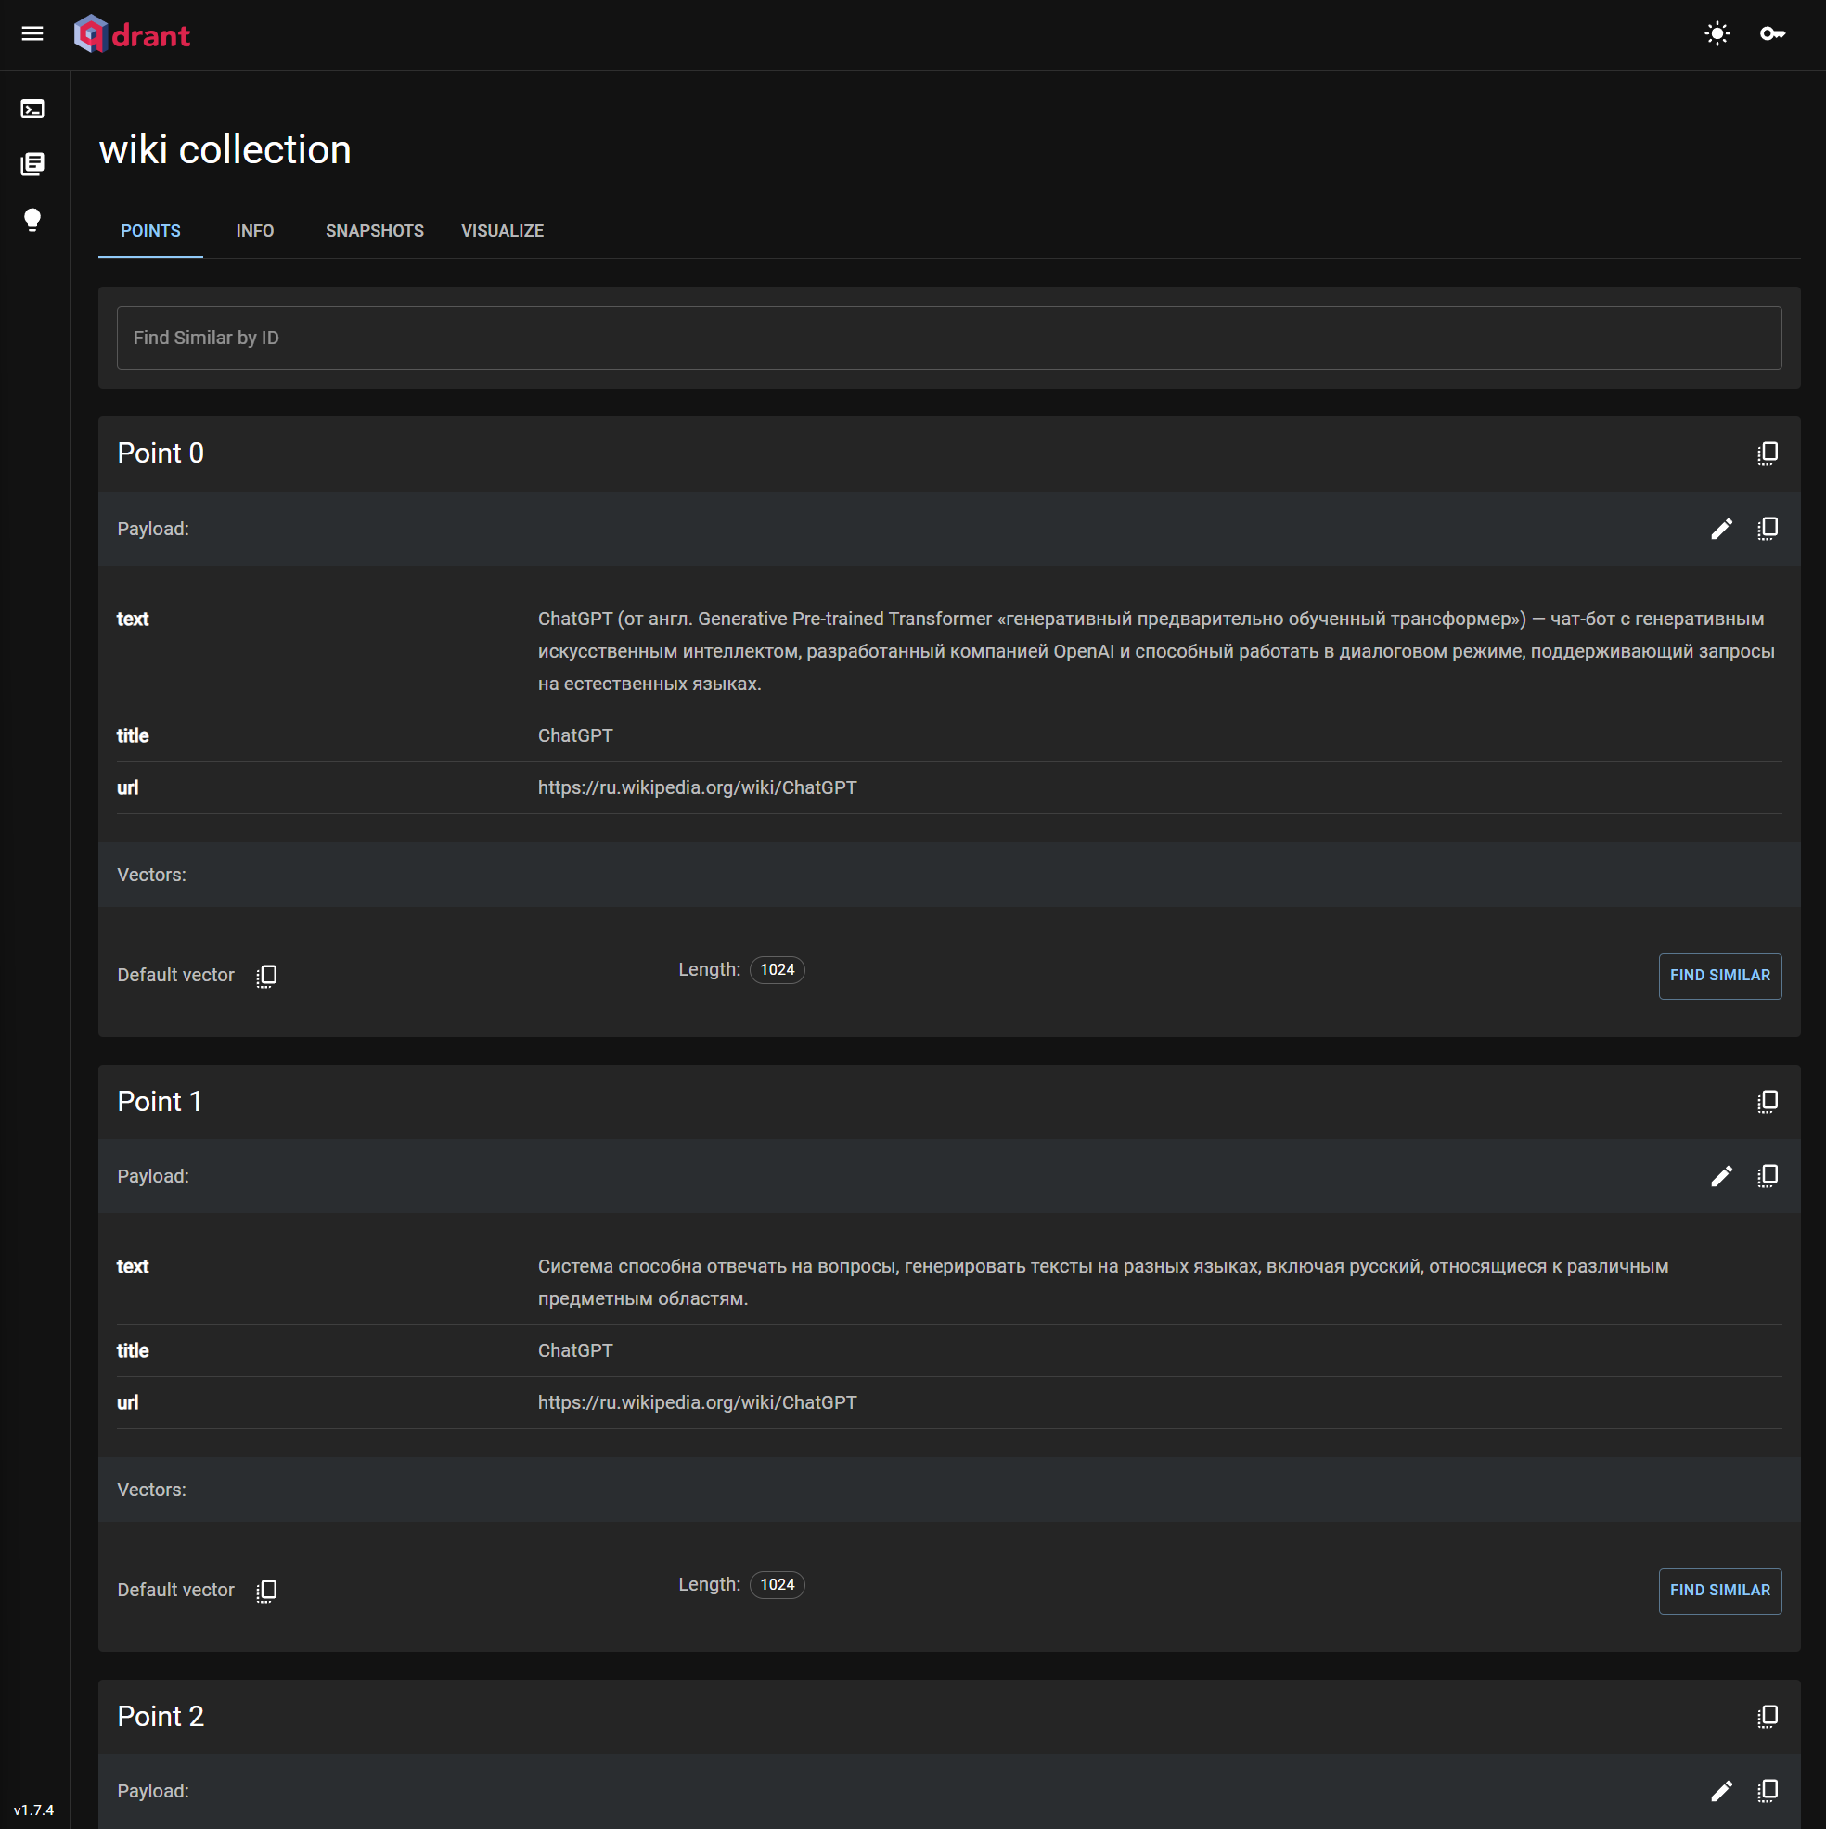Click the Point 0 heading
This screenshot has width=1826, height=1829.
161,454
